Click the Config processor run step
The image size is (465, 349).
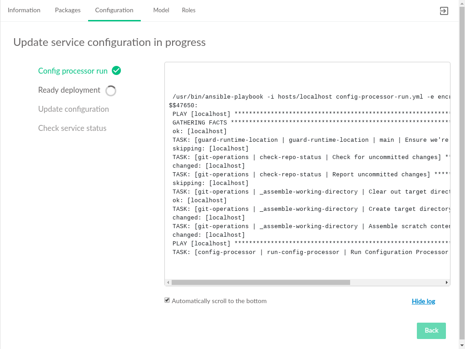pos(73,71)
